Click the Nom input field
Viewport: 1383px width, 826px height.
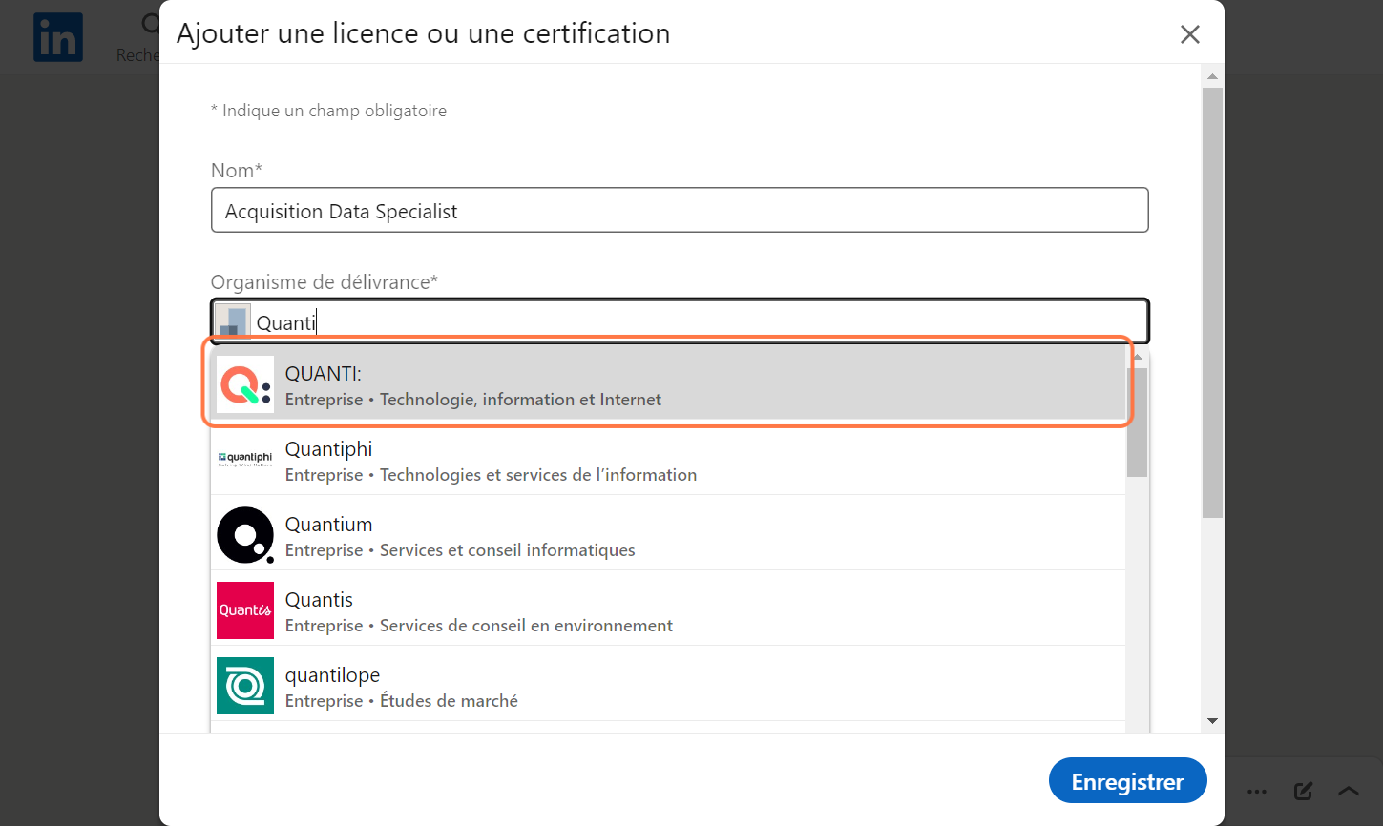(x=680, y=210)
